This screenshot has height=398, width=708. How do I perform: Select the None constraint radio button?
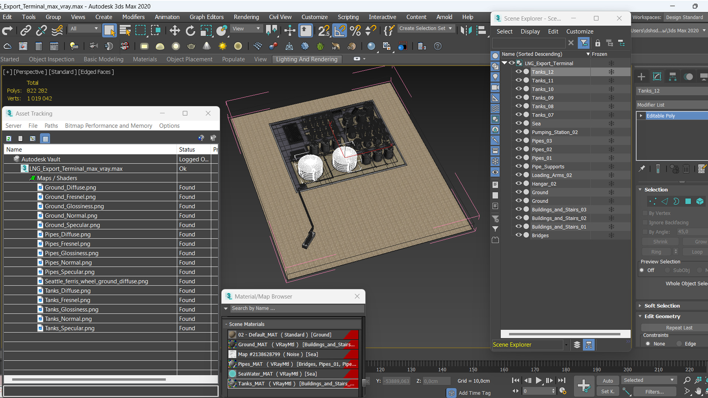648,344
